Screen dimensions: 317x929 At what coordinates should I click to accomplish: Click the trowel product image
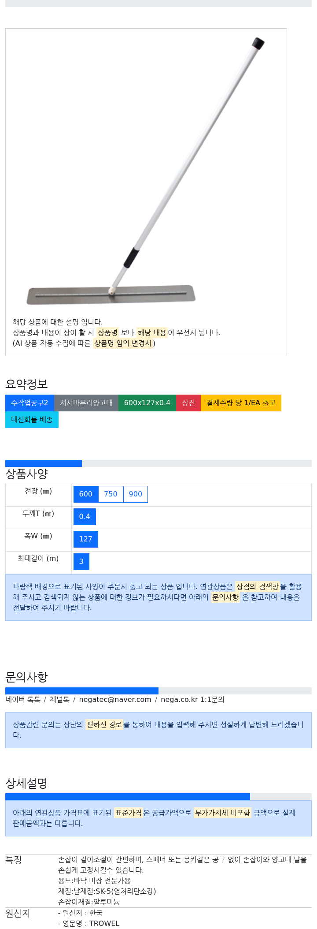(145, 172)
